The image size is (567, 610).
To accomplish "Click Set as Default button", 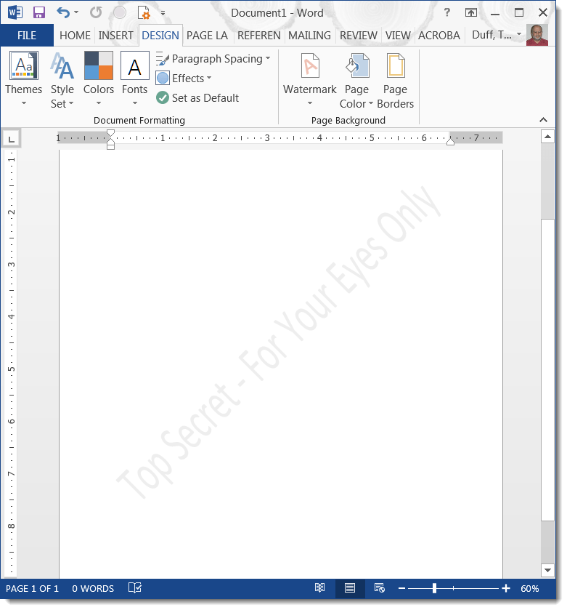I will (x=197, y=98).
